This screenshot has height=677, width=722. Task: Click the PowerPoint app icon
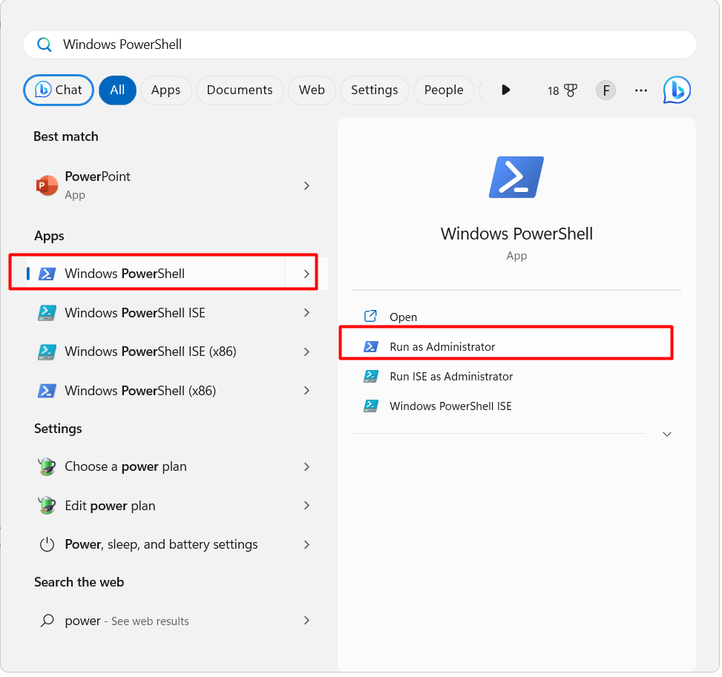[47, 185]
